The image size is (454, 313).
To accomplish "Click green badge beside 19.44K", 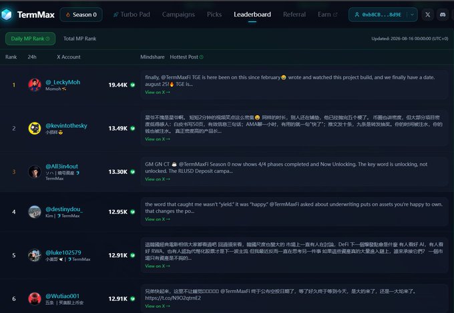I will (x=133, y=85).
